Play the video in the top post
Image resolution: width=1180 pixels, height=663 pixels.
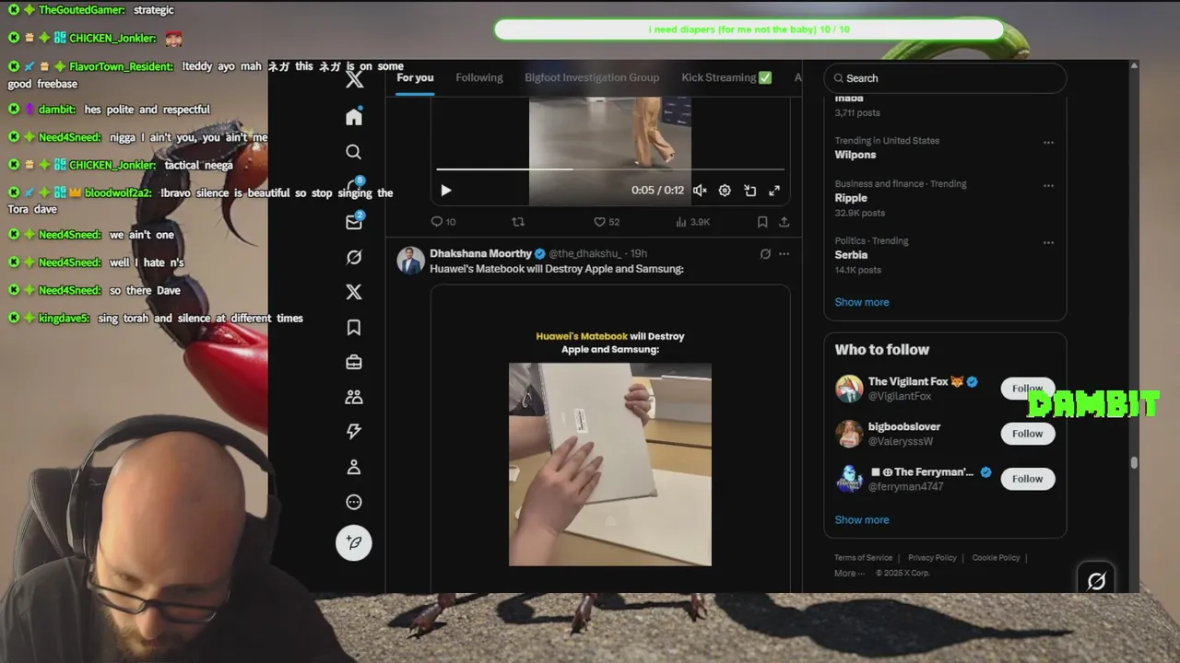pos(446,191)
